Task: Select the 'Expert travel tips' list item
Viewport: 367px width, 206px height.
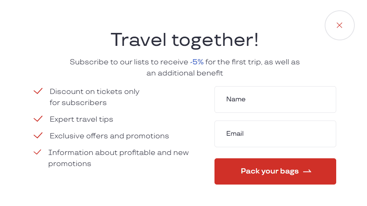Action: (81, 119)
